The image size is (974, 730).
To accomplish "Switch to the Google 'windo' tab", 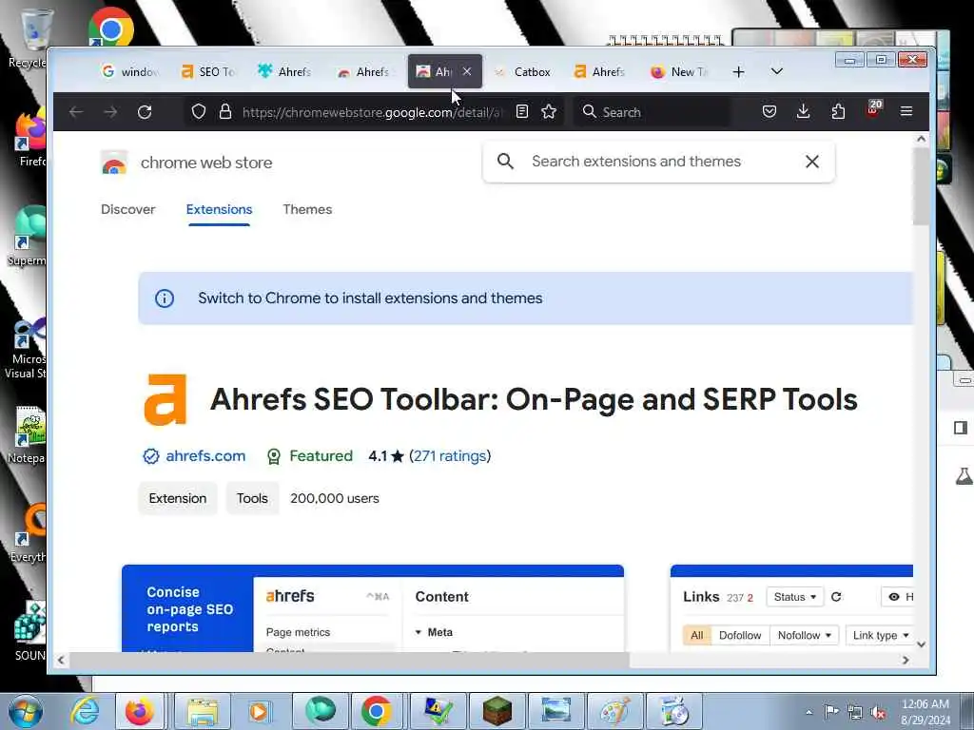I will coord(128,72).
